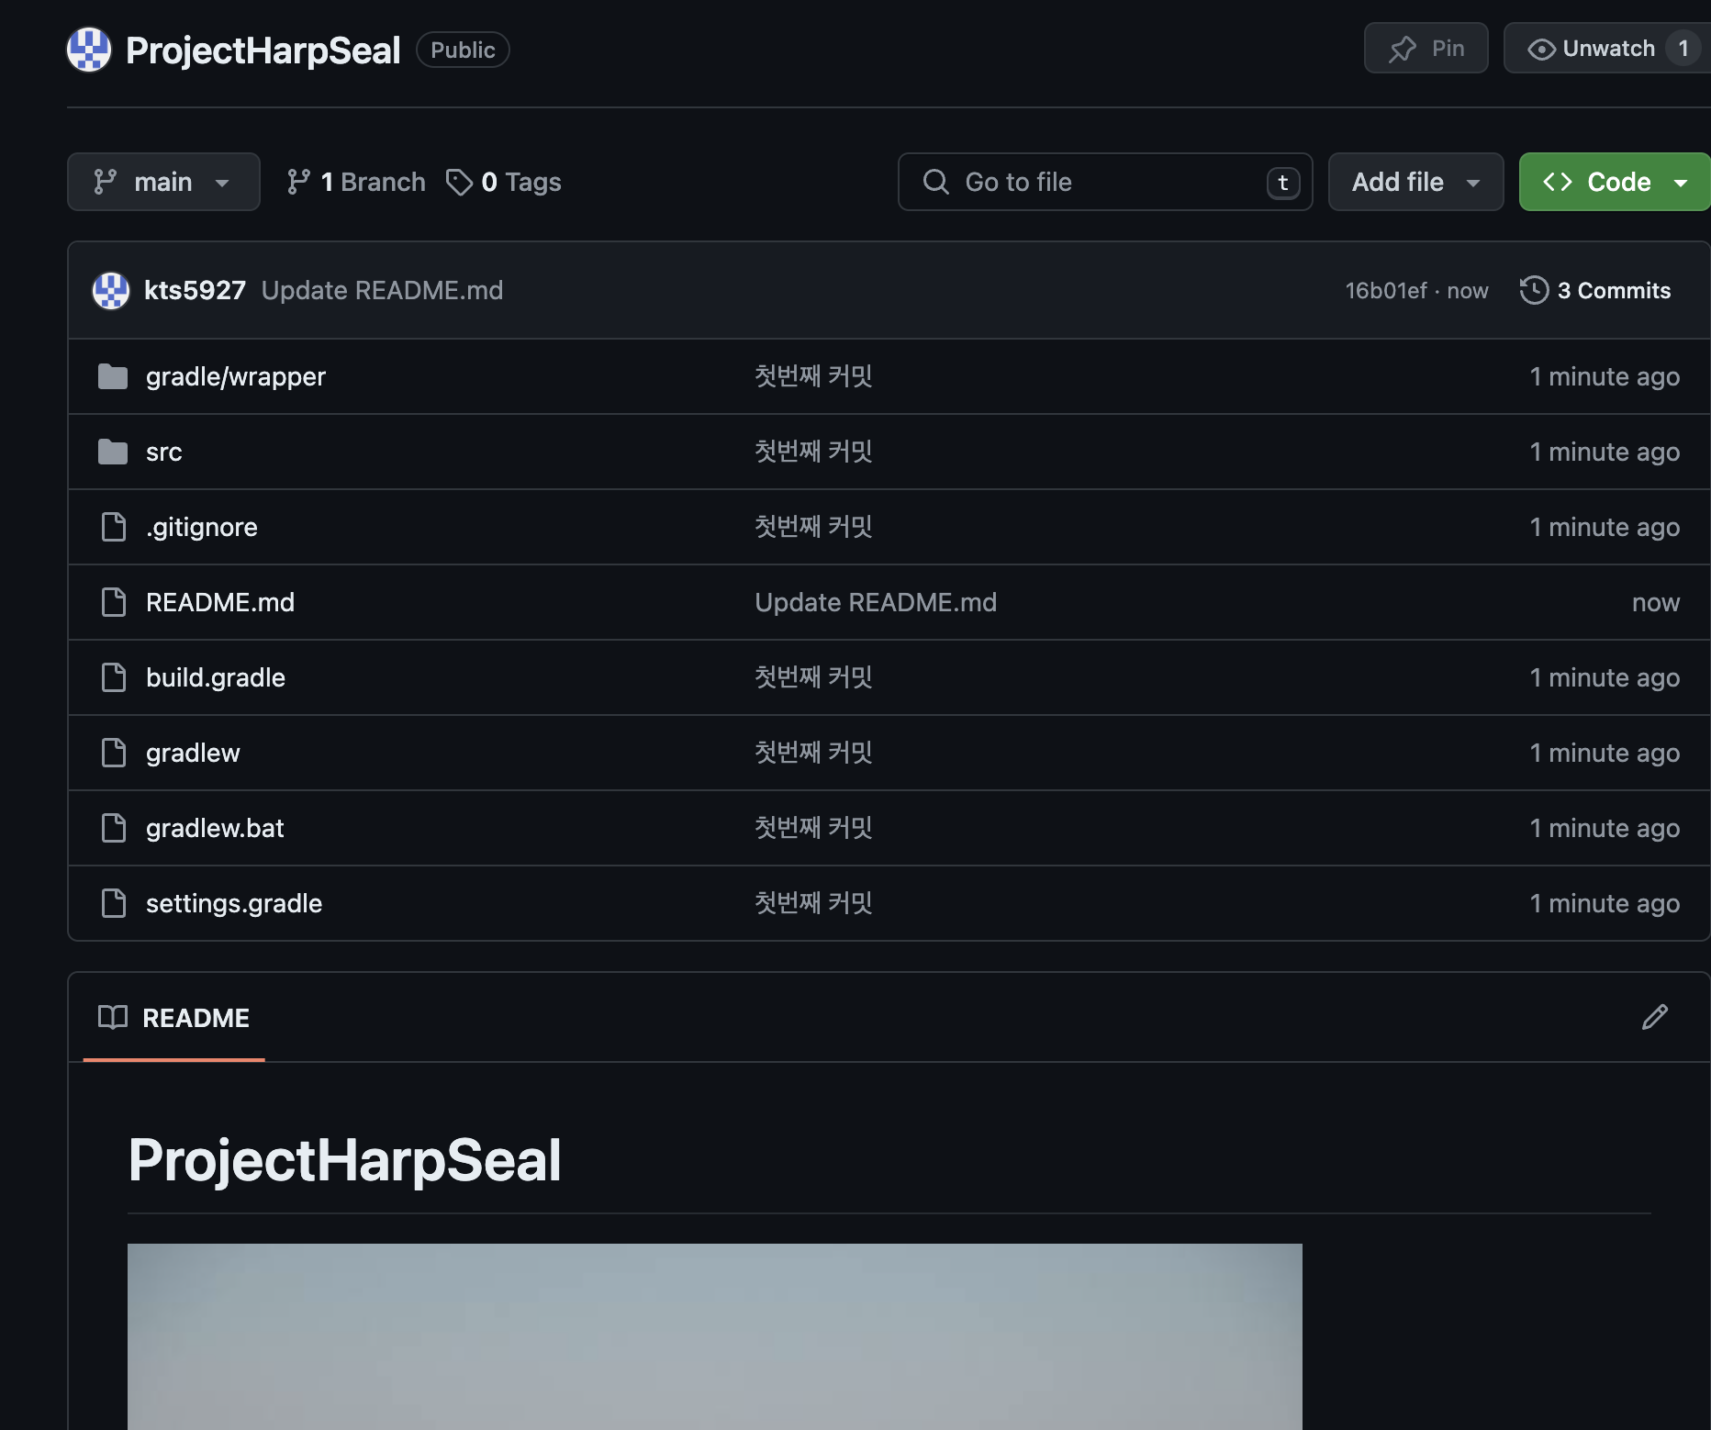
Task: Open latest commit message Update README.md in header
Action: pyautogui.click(x=382, y=290)
